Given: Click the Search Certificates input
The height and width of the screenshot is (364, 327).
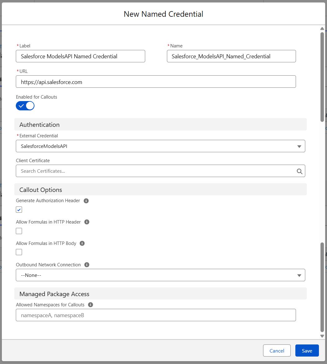Looking at the screenshot, I should [x=160, y=171].
